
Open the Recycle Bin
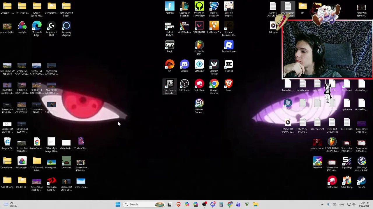tap(7, 143)
